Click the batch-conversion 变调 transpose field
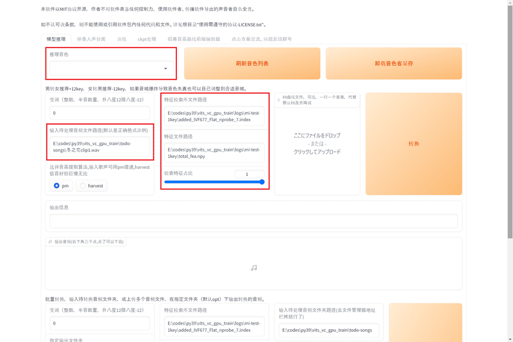Viewport: 513px width, 342px height. [x=100, y=323]
